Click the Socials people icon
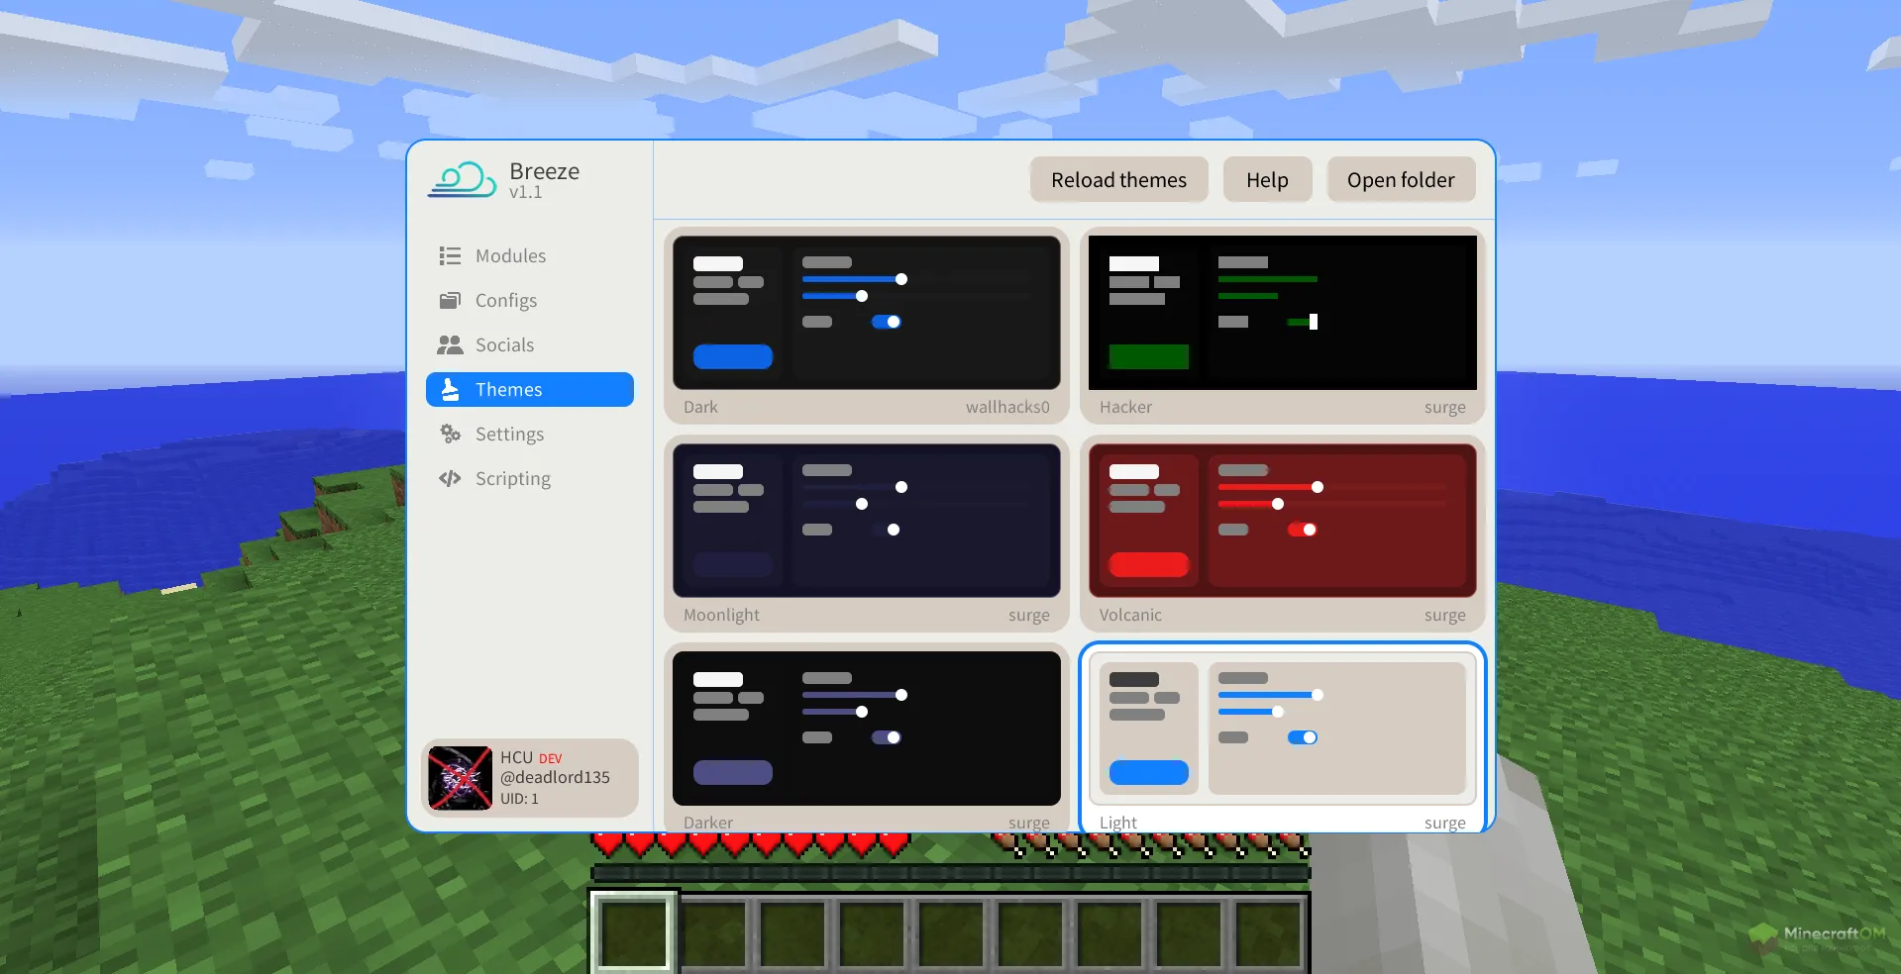Viewport: 1901px width, 974px height. [450, 345]
